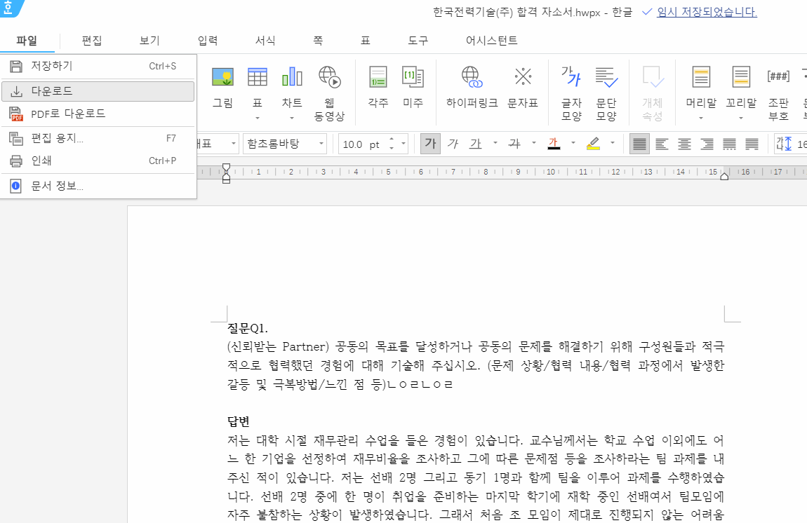
Task: Align paragraph to the right
Action: (707, 144)
